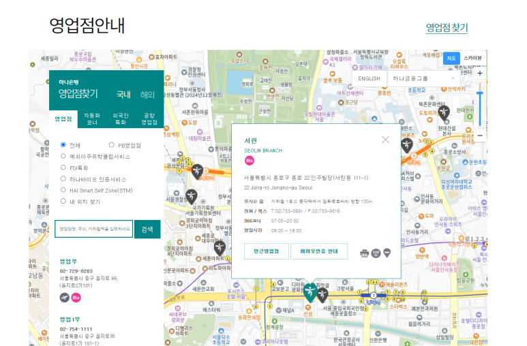Select the 국내 branch search tab
Viewport: 527px width, 346px height.
pos(123,95)
